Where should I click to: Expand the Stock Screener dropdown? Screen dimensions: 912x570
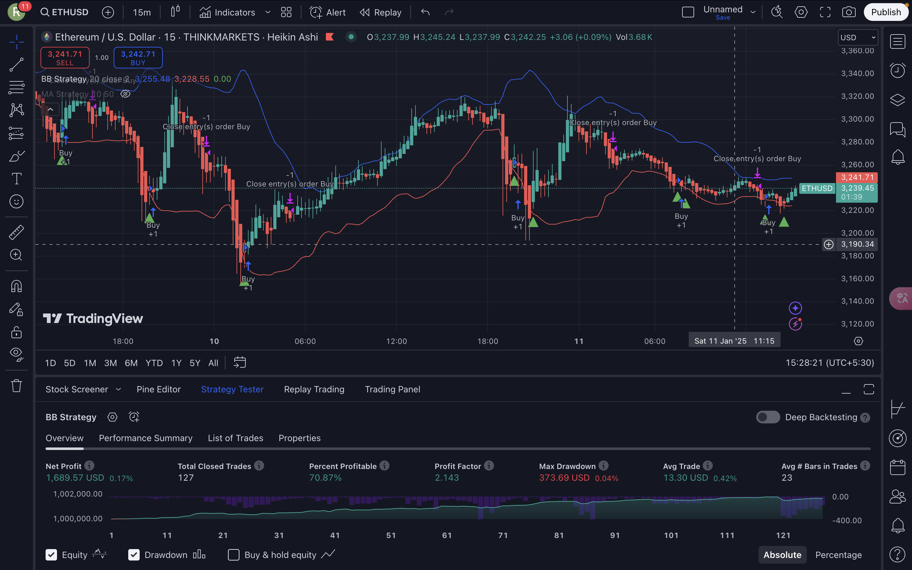[118, 389]
